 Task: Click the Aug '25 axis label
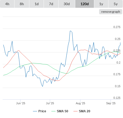click(x=80, y=103)
